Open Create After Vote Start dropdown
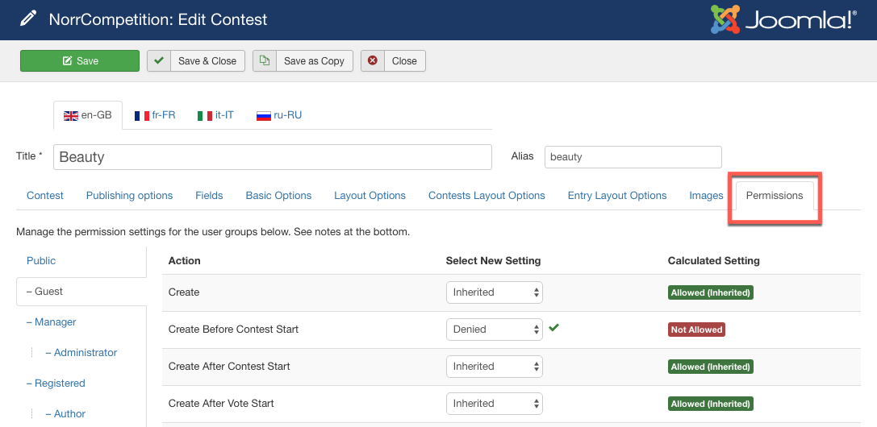877x427 pixels. point(494,404)
